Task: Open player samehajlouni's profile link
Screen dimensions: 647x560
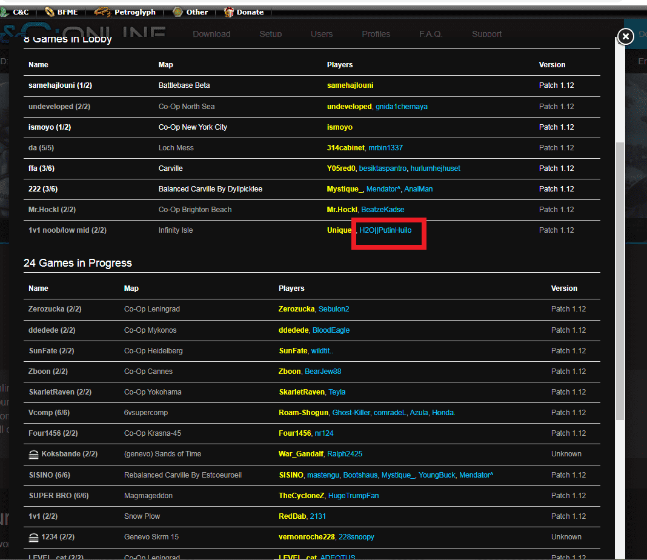Action: point(350,85)
